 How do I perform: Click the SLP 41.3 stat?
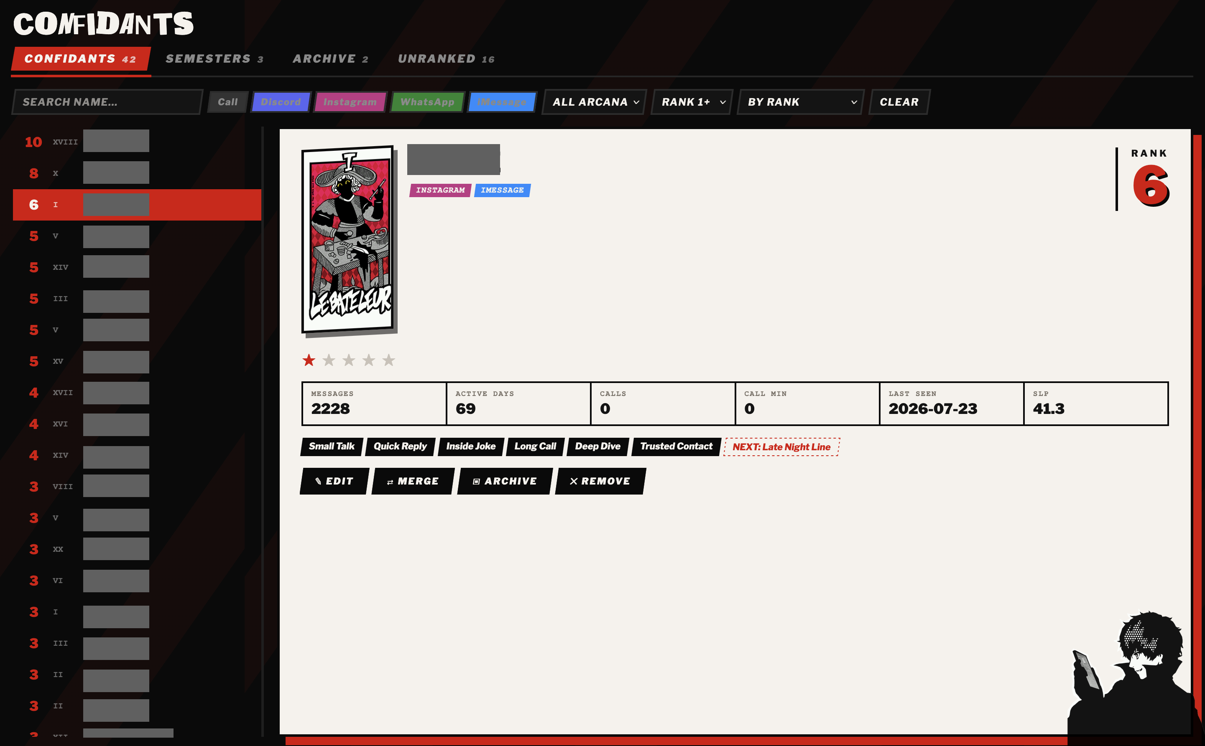[x=1096, y=403]
